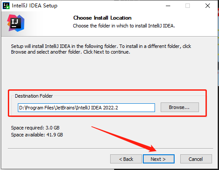The height and width of the screenshot is (170, 219).
Task: Click the Destination Folder group label
Action: tap(34, 96)
